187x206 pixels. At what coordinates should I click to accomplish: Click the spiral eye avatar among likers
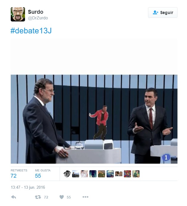[x=67, y=174]
